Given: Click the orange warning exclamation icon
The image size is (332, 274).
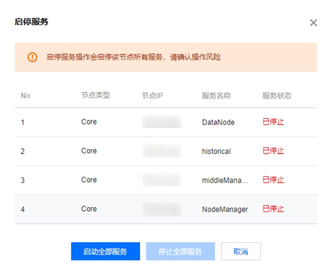Looking at the screenshot, I should (x=32, y=57).
